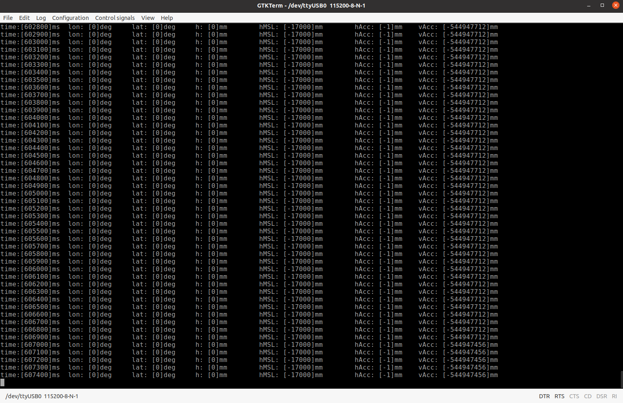Image resolution: width=623 pixels, height=403 pixels.
Task: Click lon value in the 605500ms row
Action: coord(100,231)
